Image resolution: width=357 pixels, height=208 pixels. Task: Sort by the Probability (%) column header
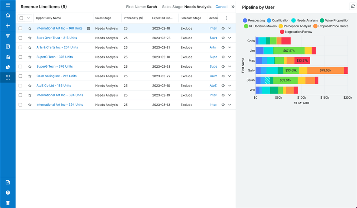tap(133, 18)
